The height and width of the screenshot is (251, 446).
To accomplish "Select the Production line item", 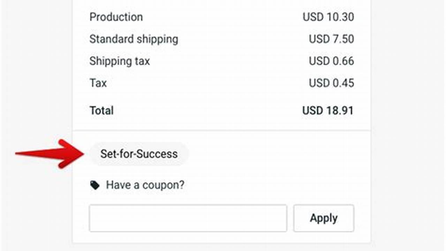I will pos(116,17).
